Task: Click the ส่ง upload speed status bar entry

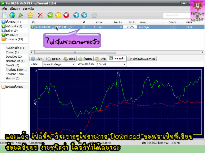Action: [161, 143]
